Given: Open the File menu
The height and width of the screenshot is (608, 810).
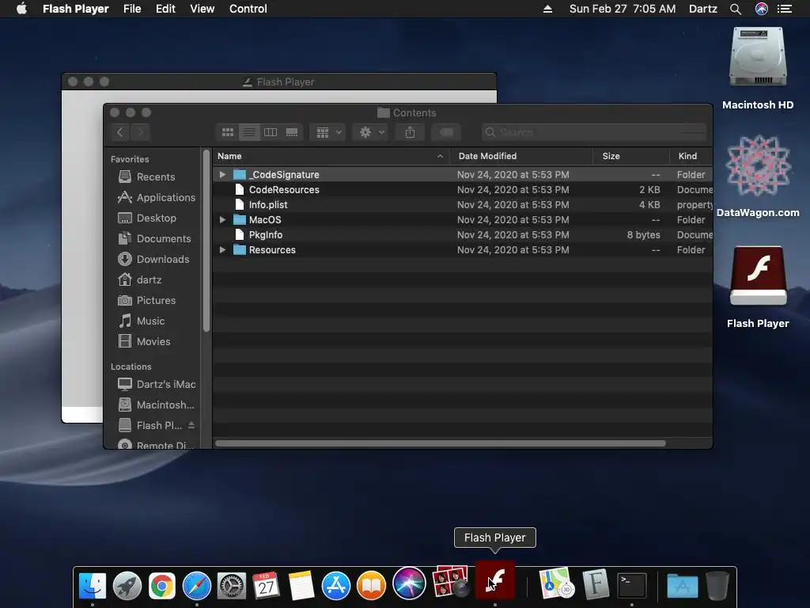Looking at the screenshot, I should point(132,9).
